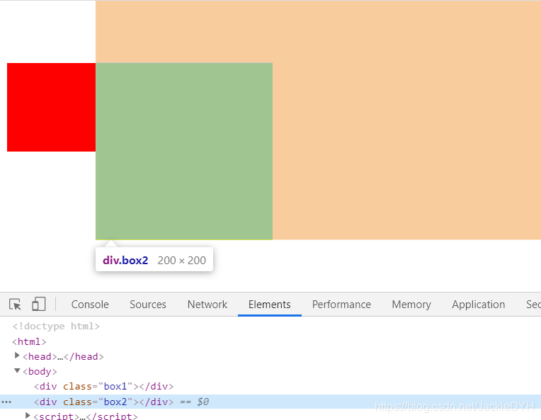Open the Network tab
541x420 pixels.
tap(207, 305)
